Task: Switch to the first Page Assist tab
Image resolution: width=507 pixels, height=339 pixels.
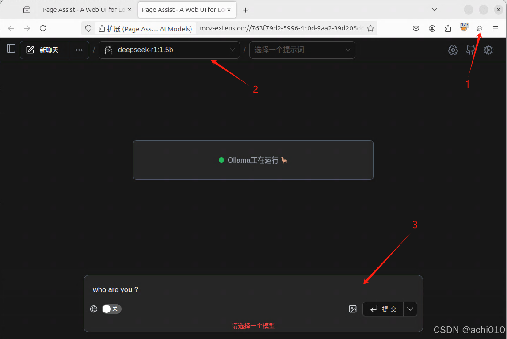Action: point(84,10)
